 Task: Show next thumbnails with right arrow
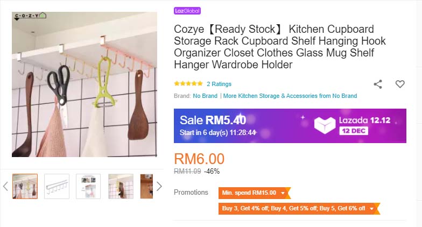[159, 186]
